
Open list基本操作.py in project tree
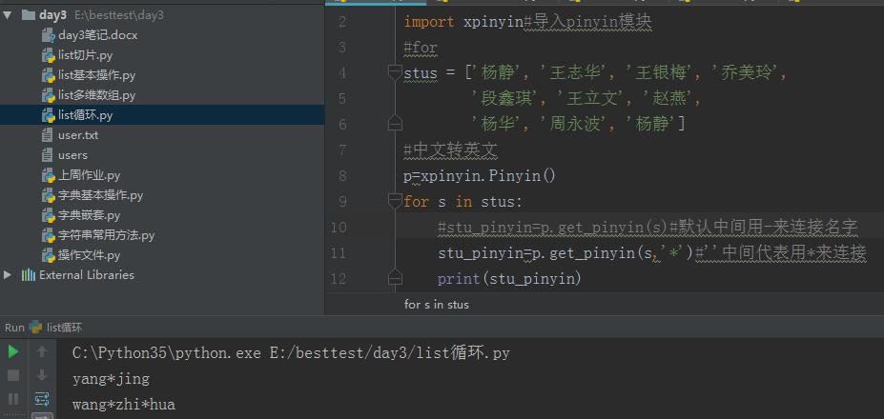tap(96, 75)
